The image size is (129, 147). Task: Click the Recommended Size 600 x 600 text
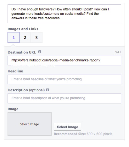coord(83,134)
